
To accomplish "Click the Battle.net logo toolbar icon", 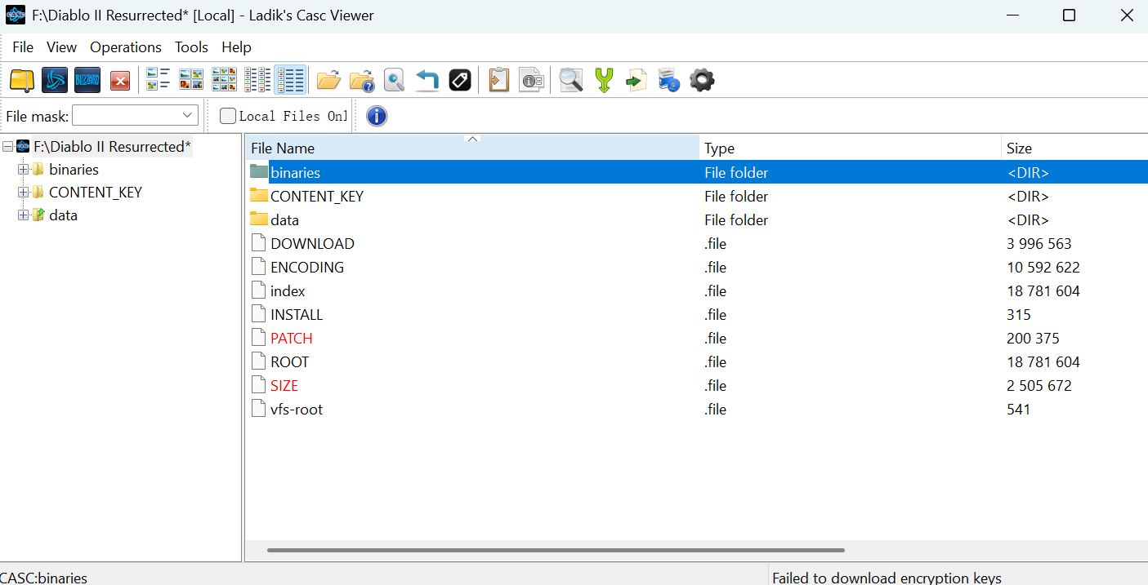I will (55, 80).
